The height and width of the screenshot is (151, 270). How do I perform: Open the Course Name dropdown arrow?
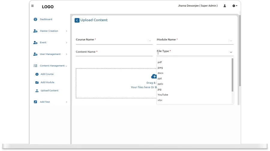tap(150, 41)
